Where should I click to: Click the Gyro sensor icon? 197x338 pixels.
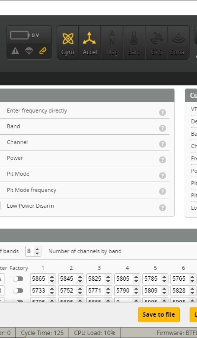[x=68, y=42]
